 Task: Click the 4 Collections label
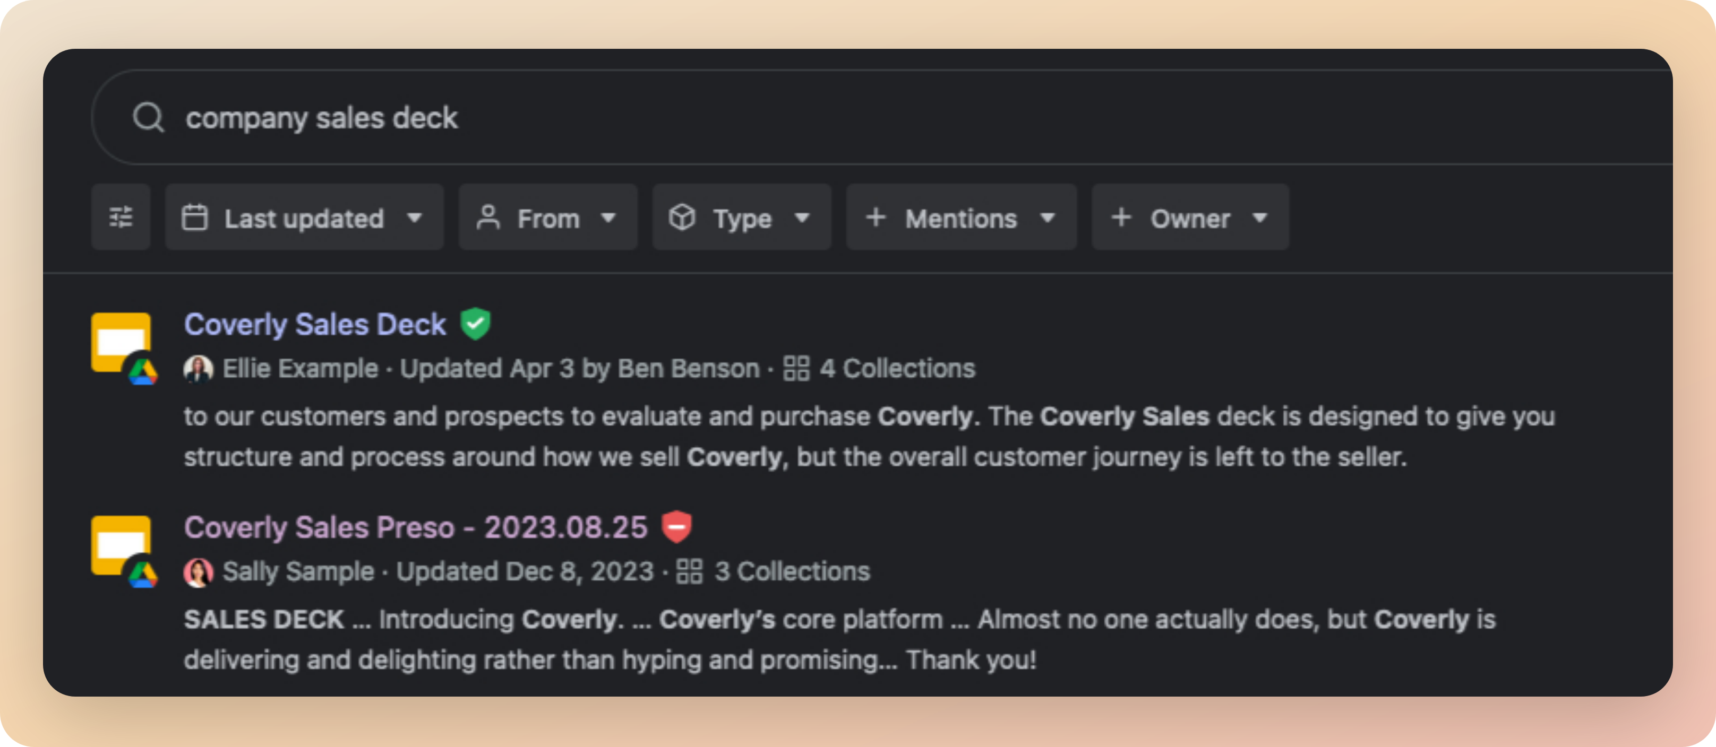click(x=897, y=369)
